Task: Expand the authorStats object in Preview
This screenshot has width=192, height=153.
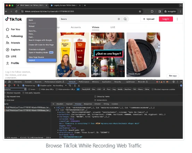Action: pos(58,114)
